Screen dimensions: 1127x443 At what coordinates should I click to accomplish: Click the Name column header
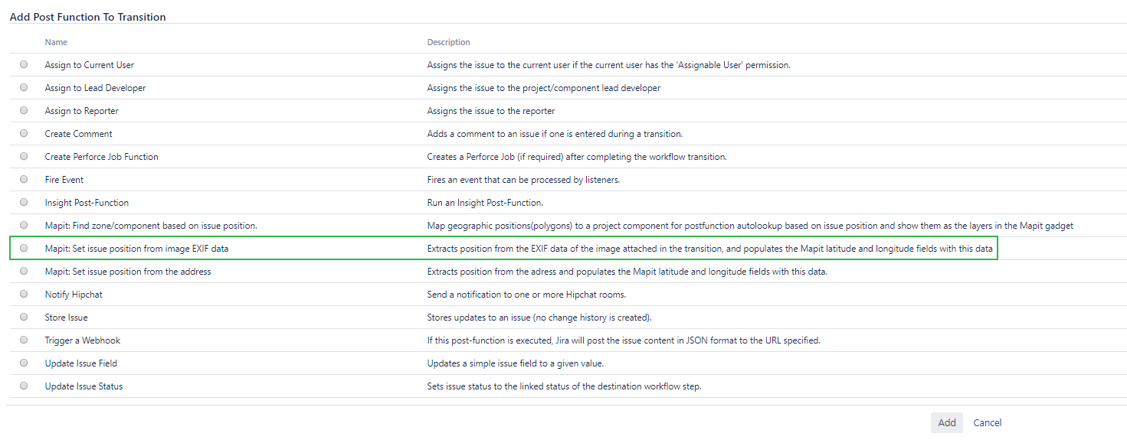click(56, 42)
